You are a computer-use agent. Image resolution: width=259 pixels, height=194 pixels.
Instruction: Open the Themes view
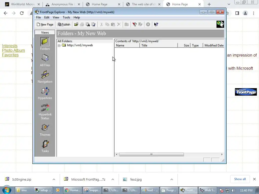[45, 130]
